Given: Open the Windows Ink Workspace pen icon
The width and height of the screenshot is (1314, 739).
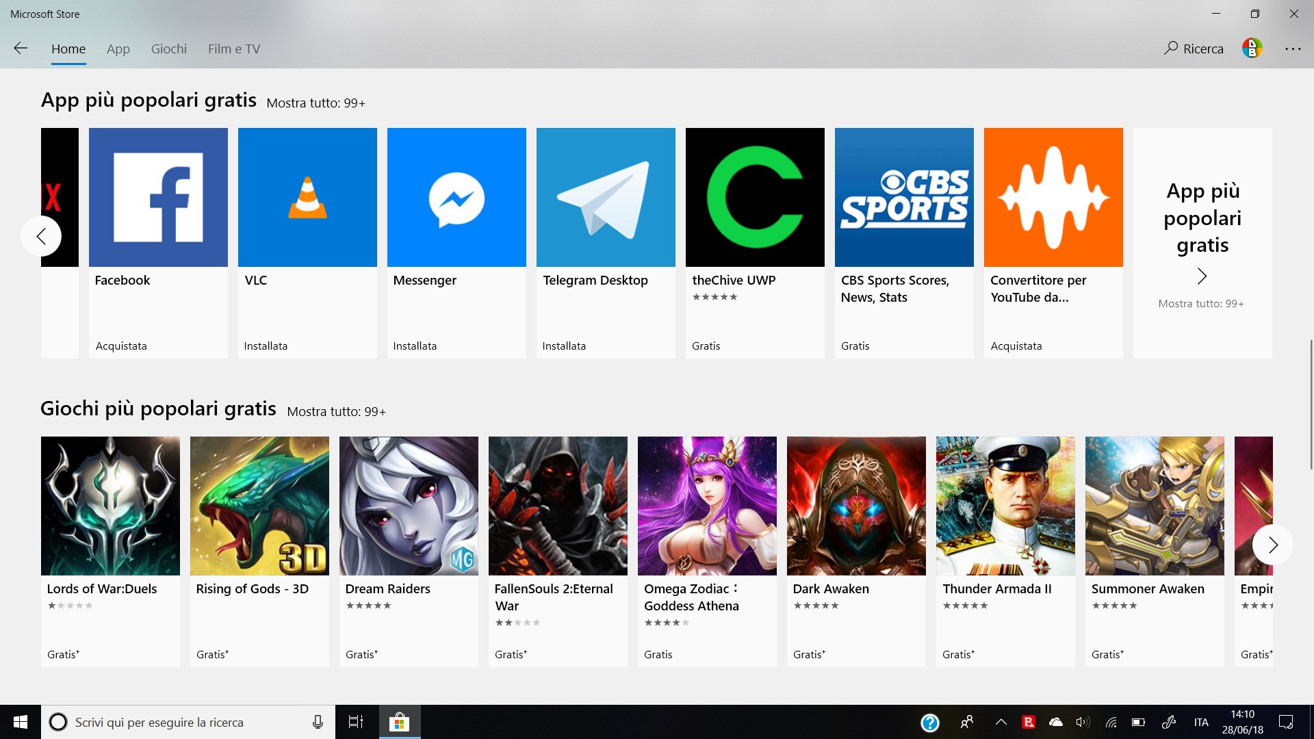Looking at the screenshot, I should (x=1169, y=722).
